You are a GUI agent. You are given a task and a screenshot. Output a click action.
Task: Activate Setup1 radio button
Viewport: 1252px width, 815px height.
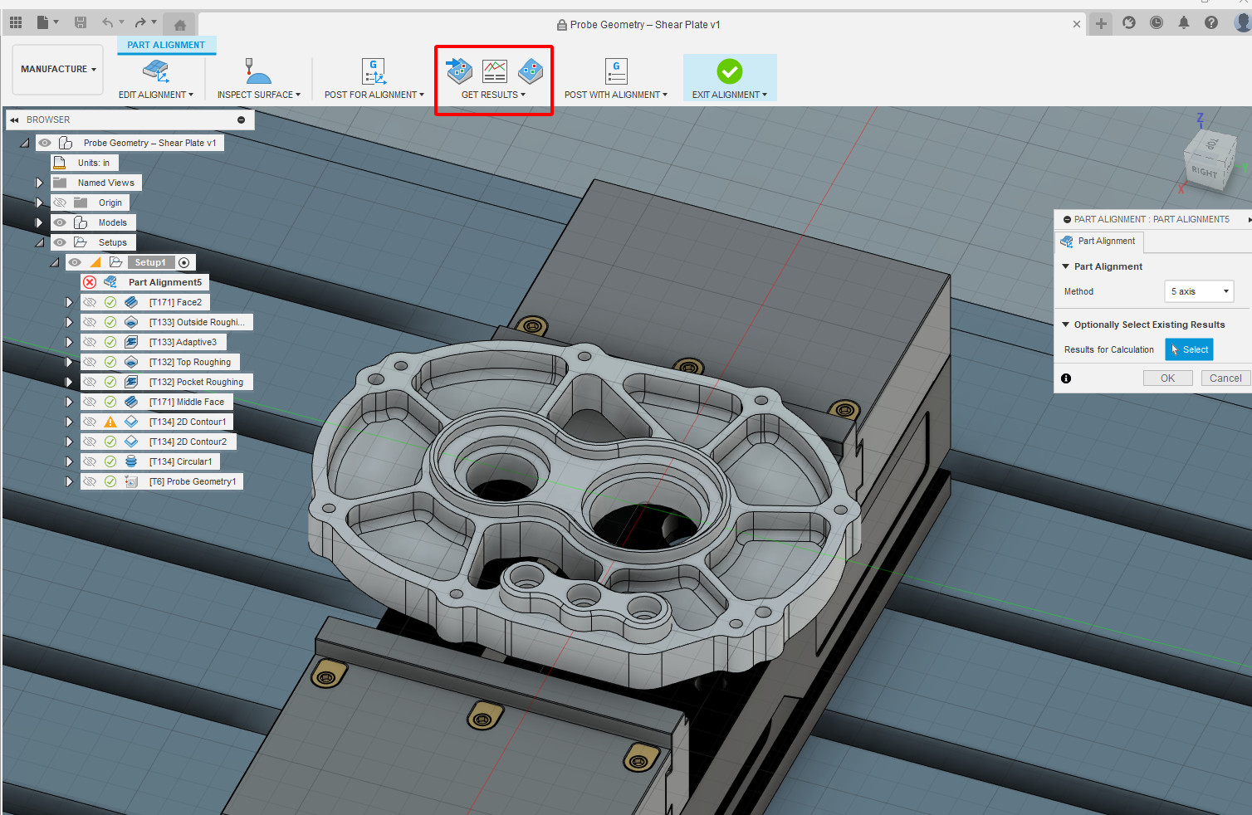point(184,262)
